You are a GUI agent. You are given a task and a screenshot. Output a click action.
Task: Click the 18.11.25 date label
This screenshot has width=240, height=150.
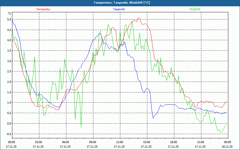tap(226, 147)
